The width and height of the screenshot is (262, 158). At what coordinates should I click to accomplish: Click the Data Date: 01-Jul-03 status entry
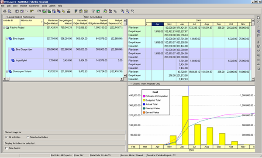pyautogui.click(x=100, y=155)
